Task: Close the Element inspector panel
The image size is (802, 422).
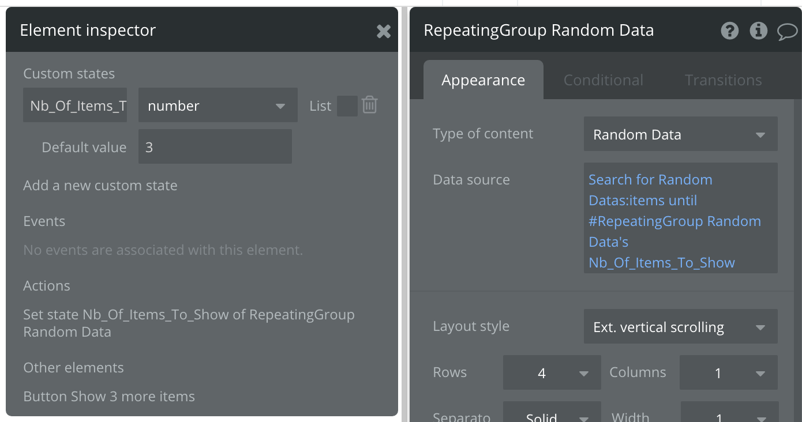Action: pos(384,31)
